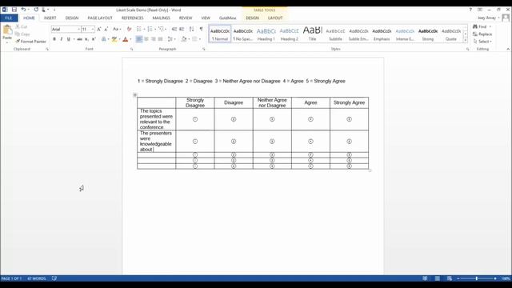Switch to the INSERT ribbon tab
Viewport: 512px width, 288px height.
click(50, 18)
